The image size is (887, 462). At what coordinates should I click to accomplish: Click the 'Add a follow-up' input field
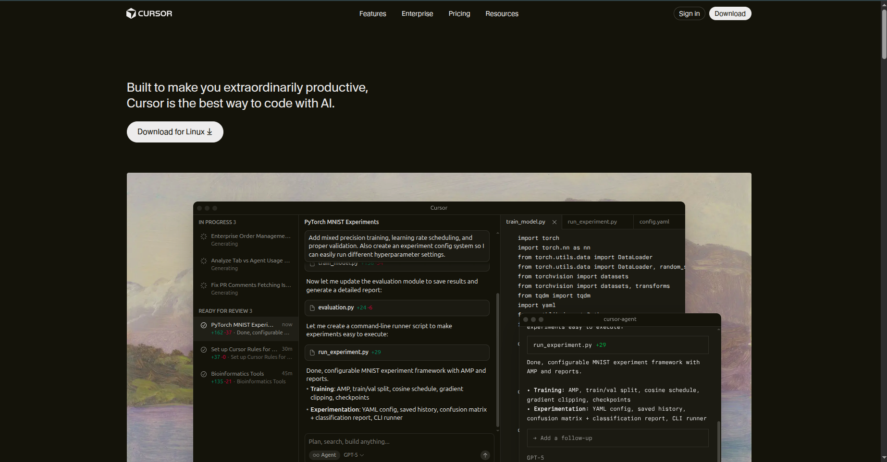click(x=617, y=438)
